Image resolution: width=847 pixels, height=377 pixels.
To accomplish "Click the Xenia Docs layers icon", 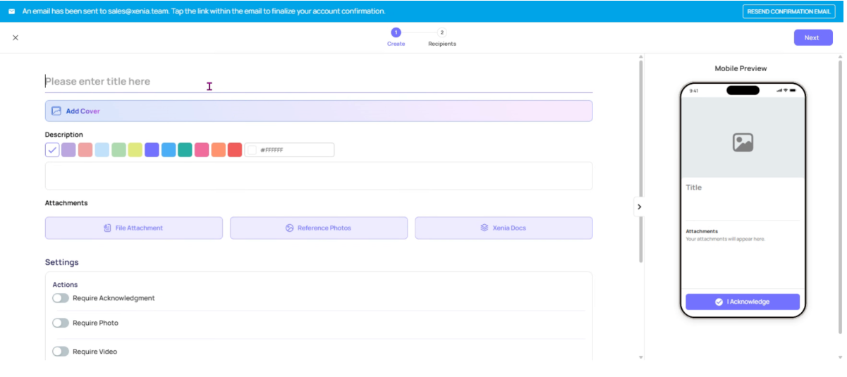I will [485, 228].
